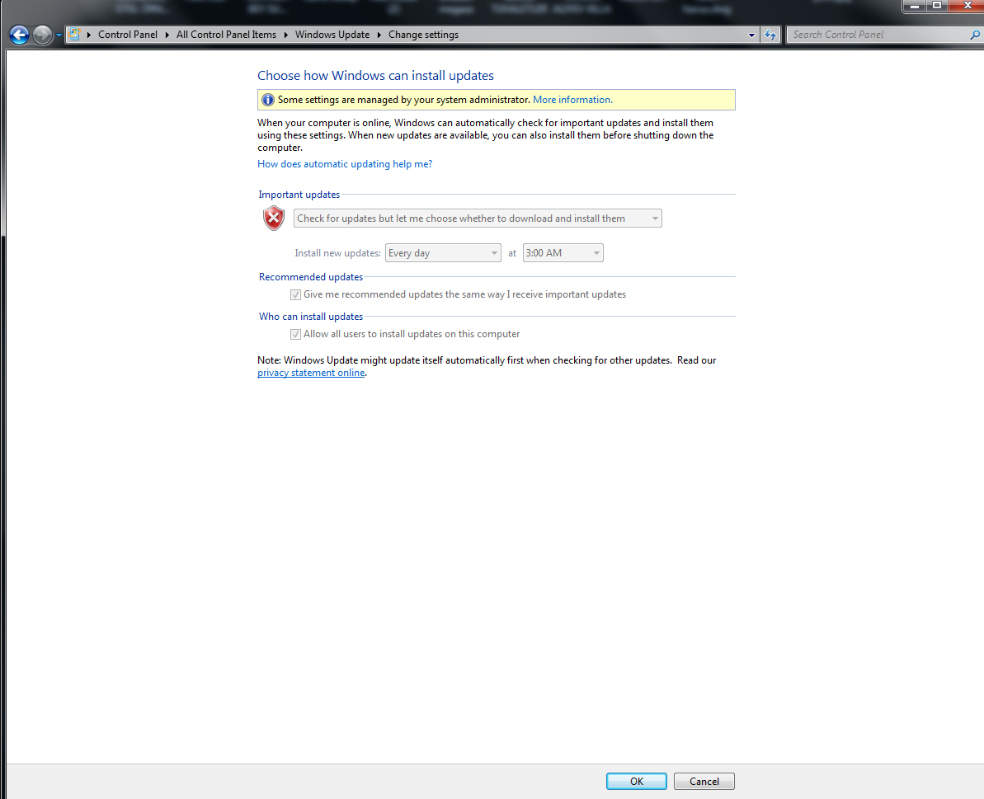
Task: Toggle Give me recommended updates checkbox
Action: pyautogui.click(x=295, y=294)
